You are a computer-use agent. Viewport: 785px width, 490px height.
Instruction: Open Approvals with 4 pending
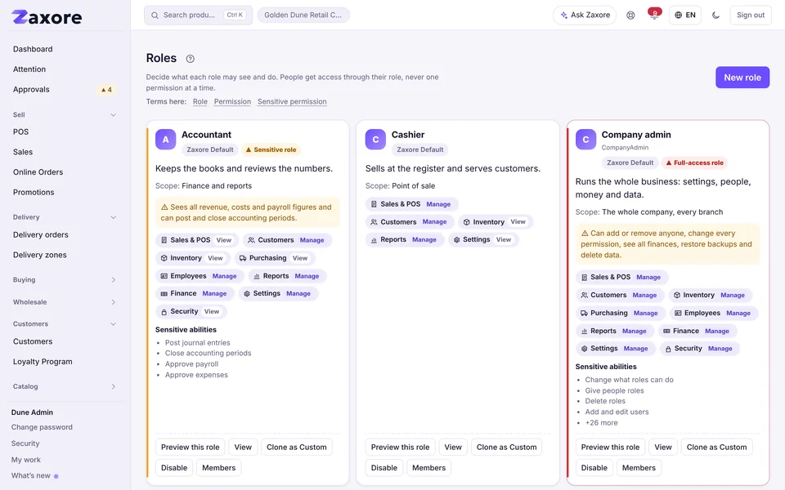[65, 90]
